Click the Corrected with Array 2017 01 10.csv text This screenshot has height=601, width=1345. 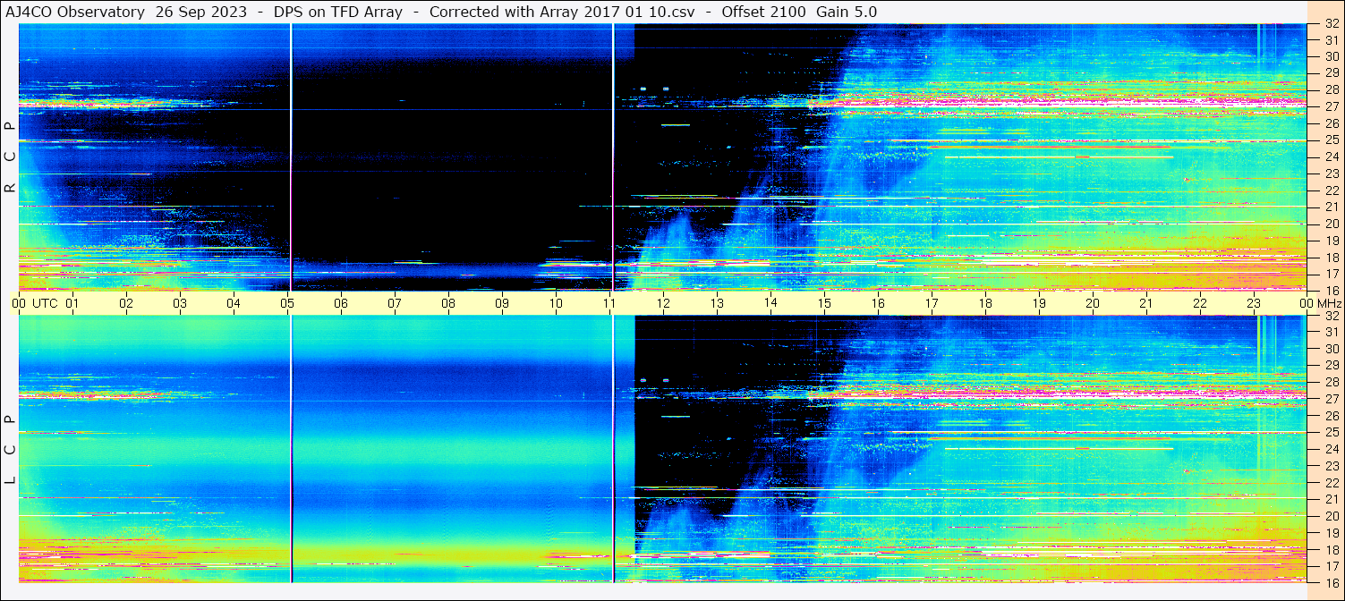(x=562, y=13)
